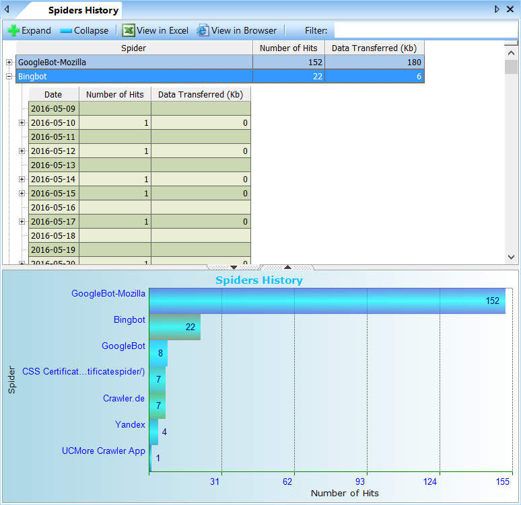521x505 pixels.
Task: Click nested Number of Hits header
Action: (x=115, y=95)
